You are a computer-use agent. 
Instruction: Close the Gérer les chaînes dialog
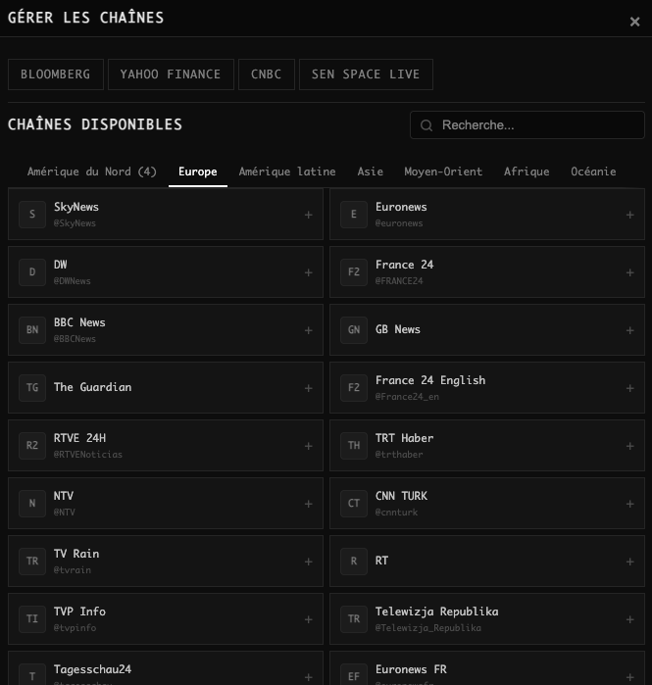coord(634,22)
